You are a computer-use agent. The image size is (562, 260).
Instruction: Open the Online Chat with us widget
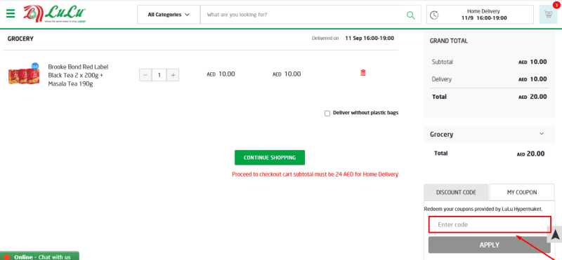pos(39,256)
